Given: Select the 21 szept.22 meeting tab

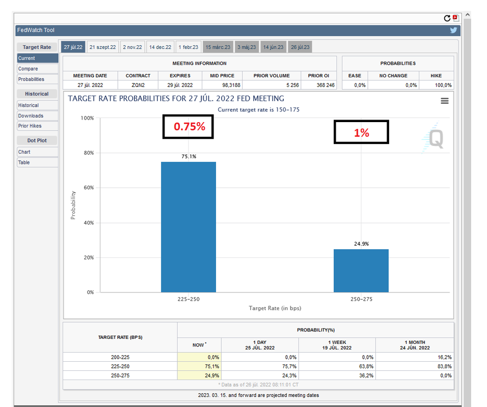Looking at the screenshot, I should click(x=102, y=47).
